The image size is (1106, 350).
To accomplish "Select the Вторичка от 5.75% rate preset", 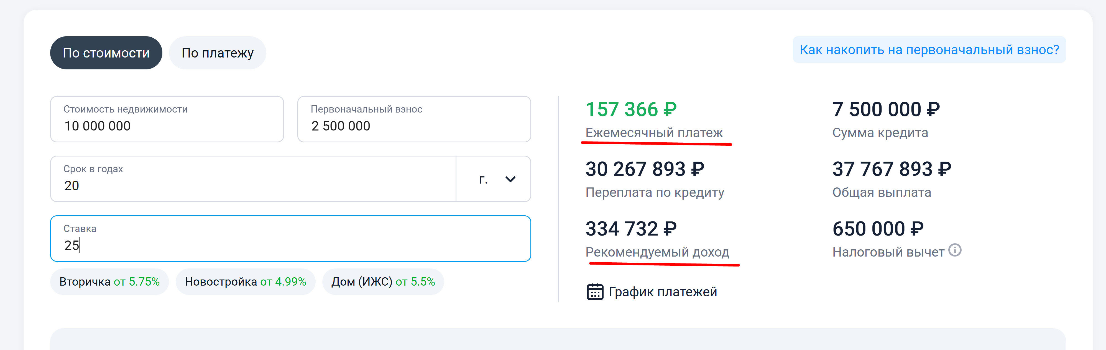I will tap(109, 281).
